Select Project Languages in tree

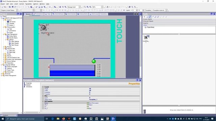pyautogui.click(x=12, y=67)
